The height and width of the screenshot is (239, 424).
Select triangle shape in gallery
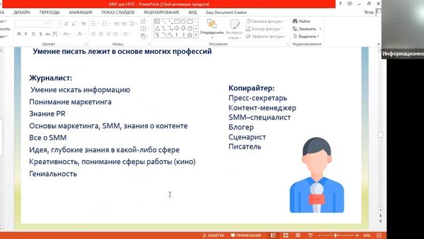[x=157, y=28]
